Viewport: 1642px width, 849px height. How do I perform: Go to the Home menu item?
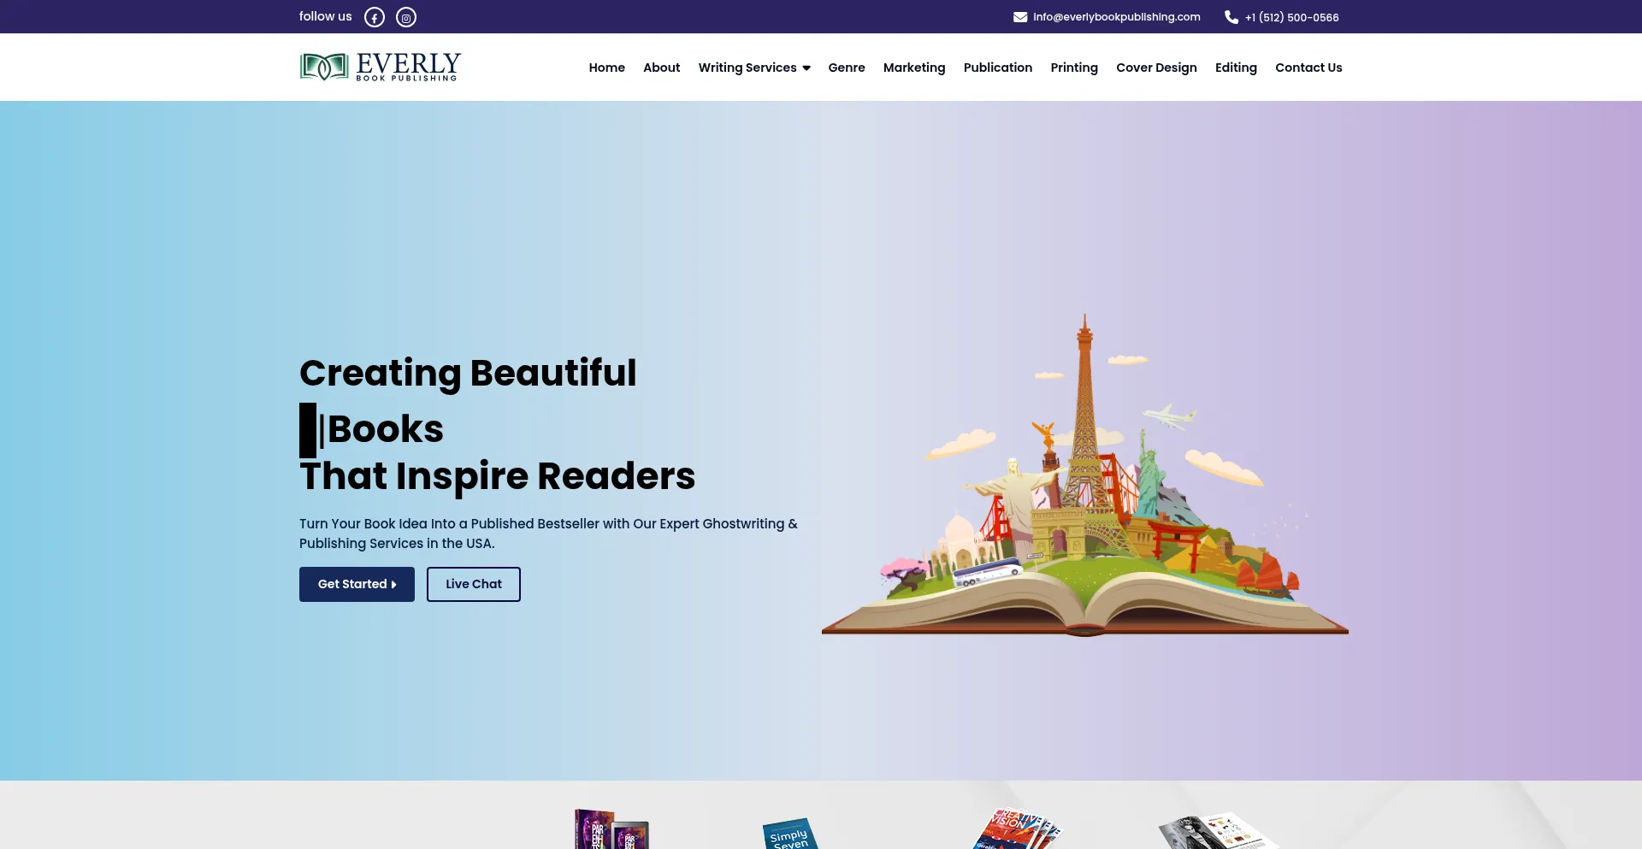(606, 68)
